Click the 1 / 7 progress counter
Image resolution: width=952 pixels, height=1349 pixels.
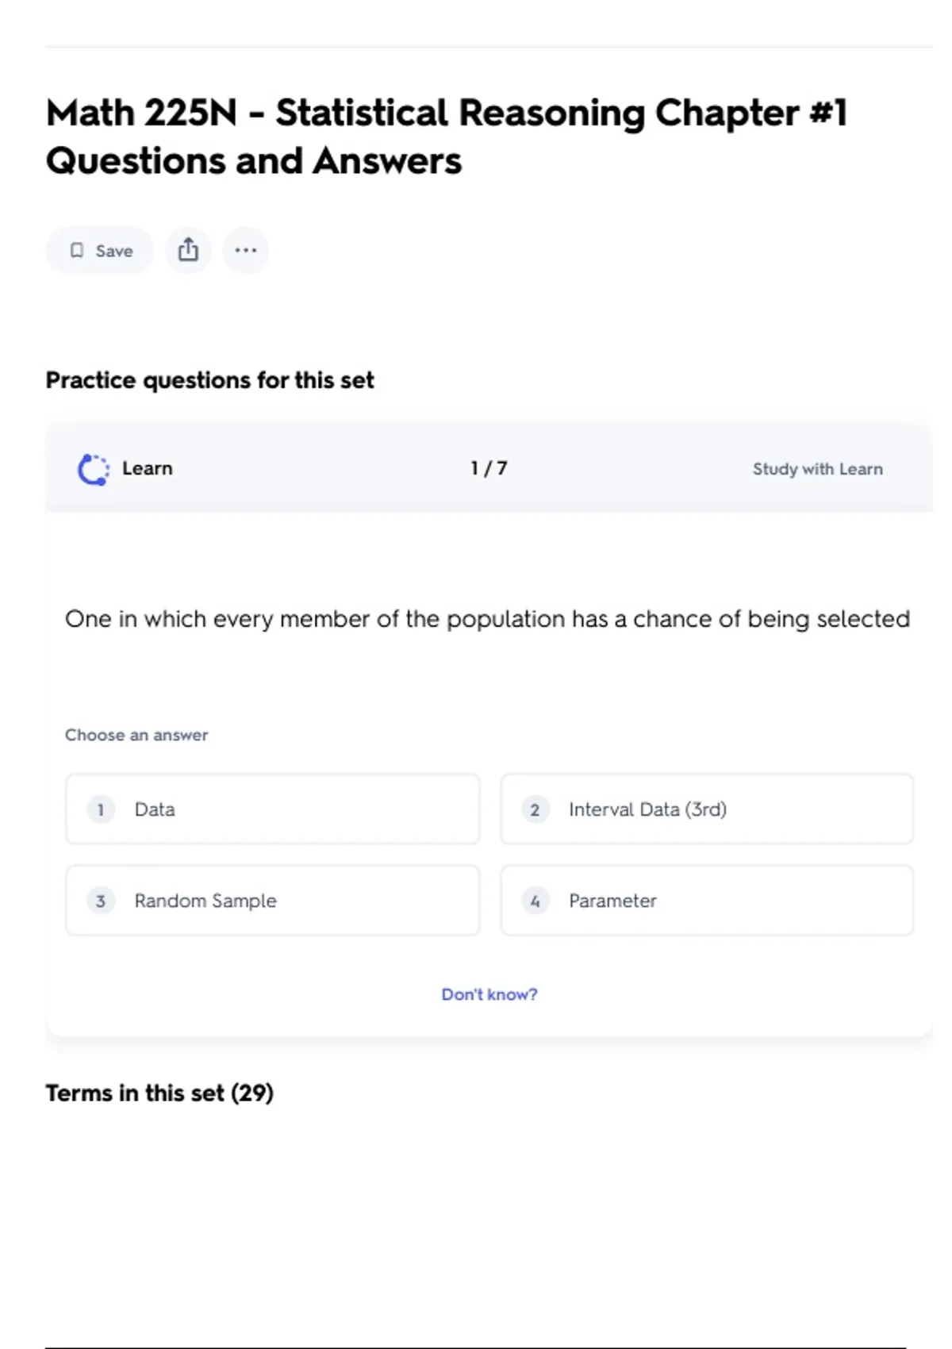coord(489,468)
